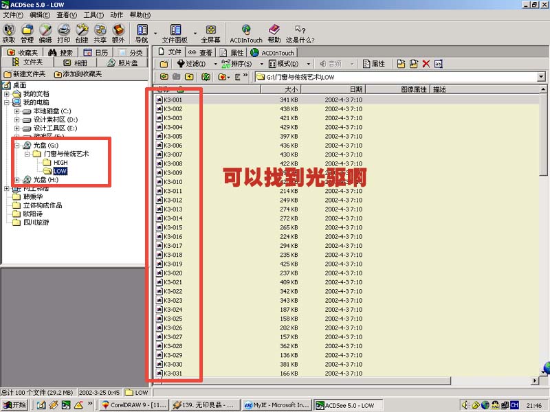Screen dimensions: 550x412
Task: Select file K3-015 in the list
Action: (x=173, y=227)
